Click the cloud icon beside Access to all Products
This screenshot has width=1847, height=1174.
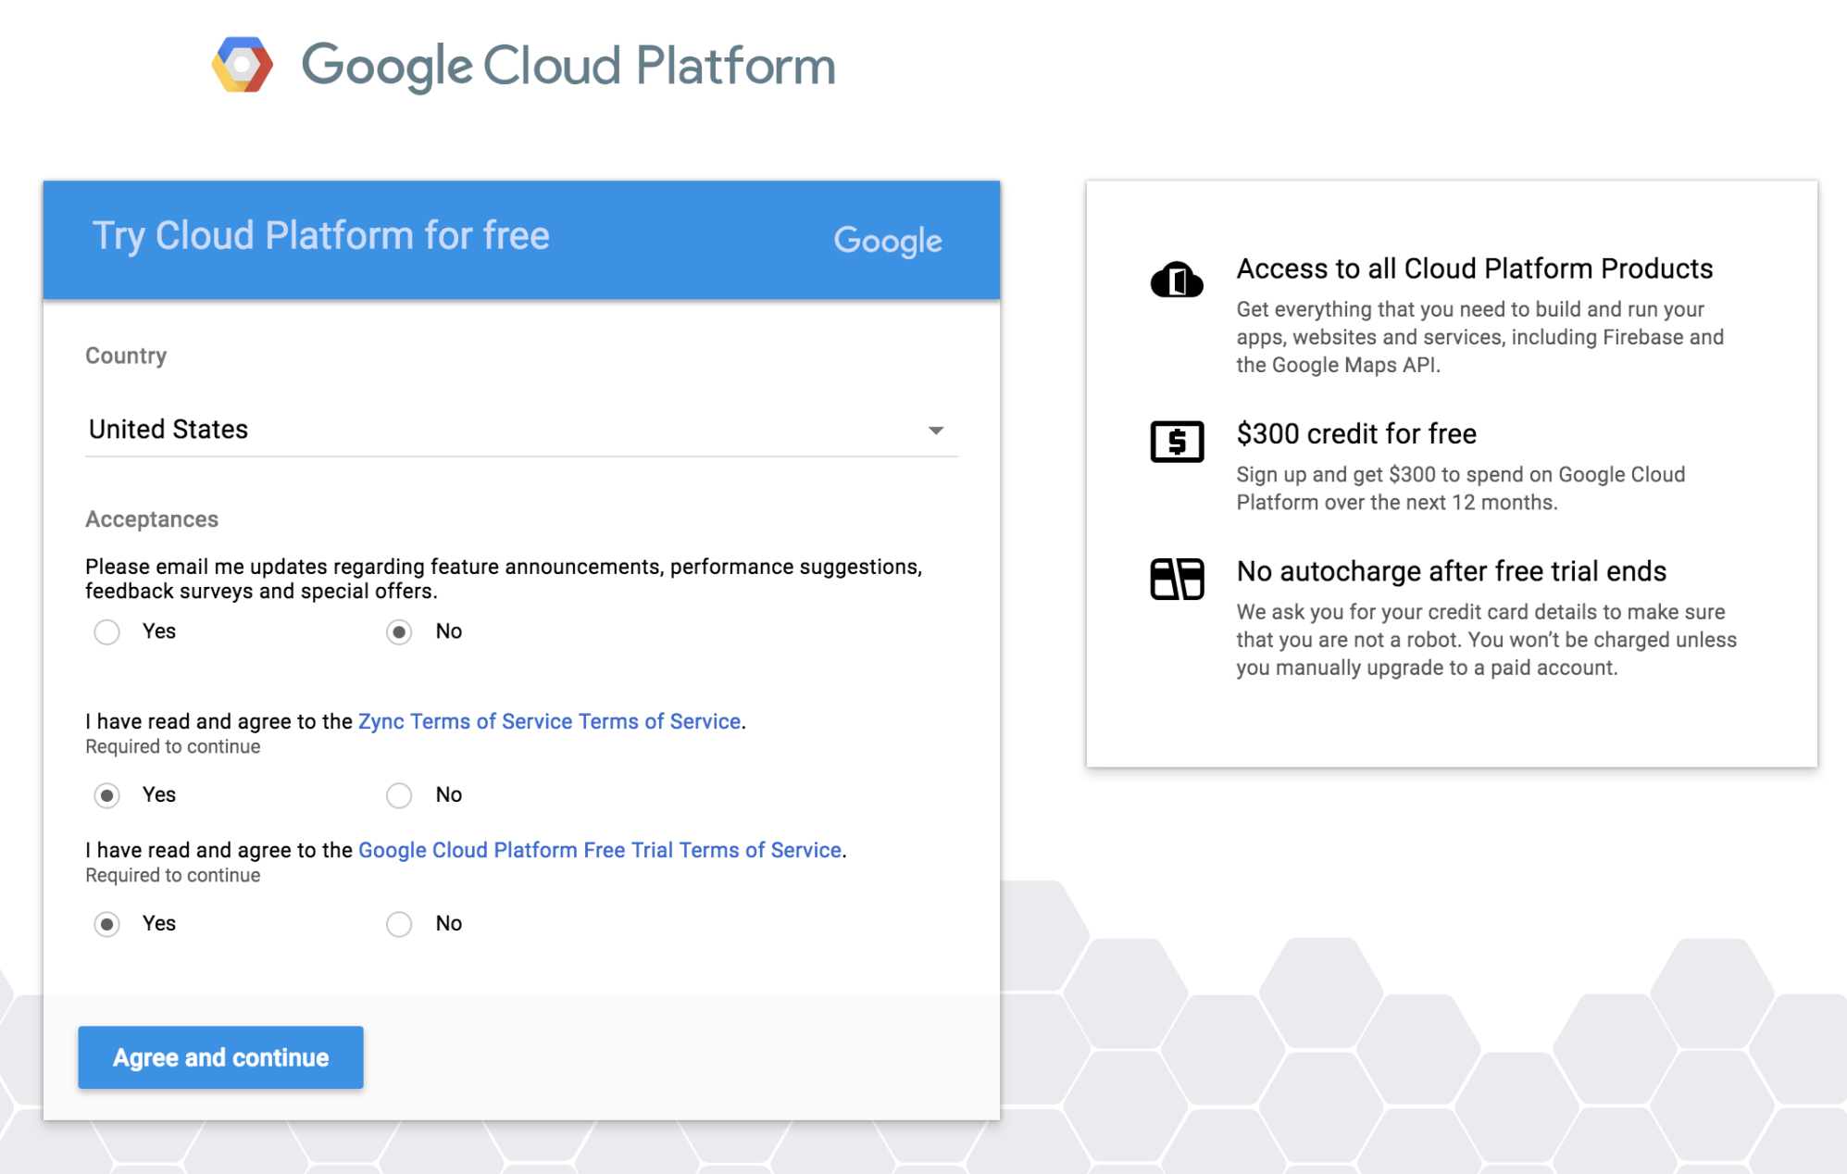tap(1177, 279)
